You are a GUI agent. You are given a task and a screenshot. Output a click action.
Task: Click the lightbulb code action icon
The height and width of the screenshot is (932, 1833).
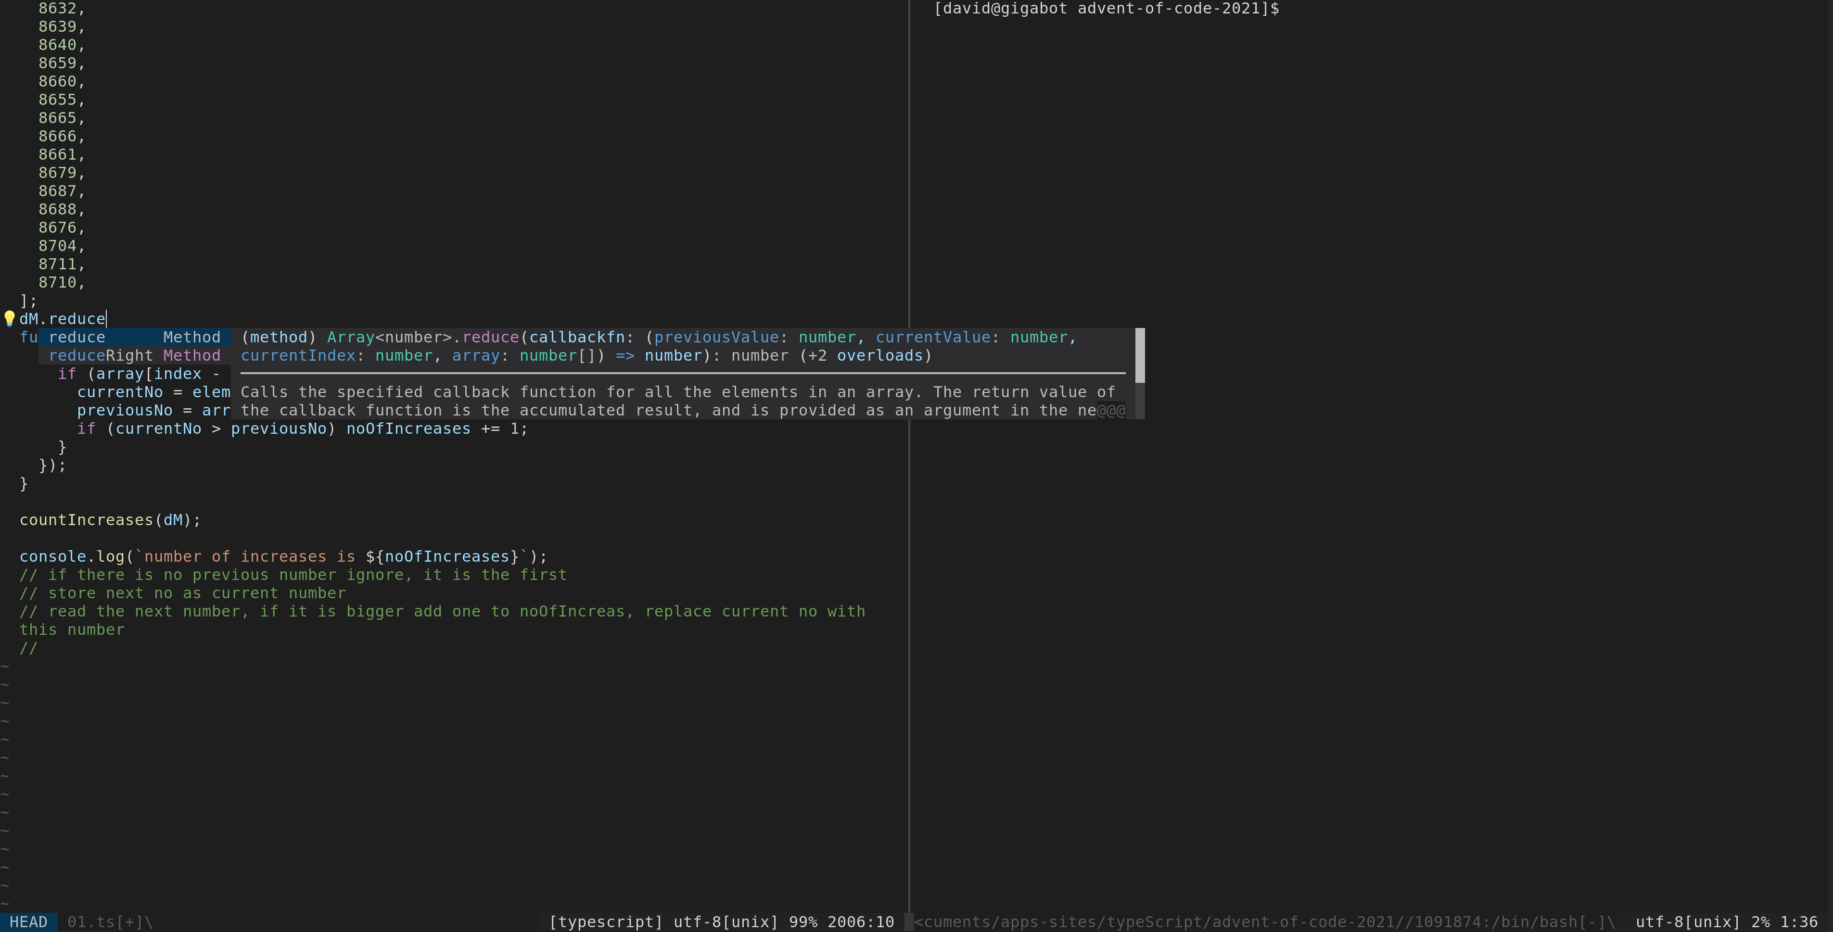tap(10, 319)
